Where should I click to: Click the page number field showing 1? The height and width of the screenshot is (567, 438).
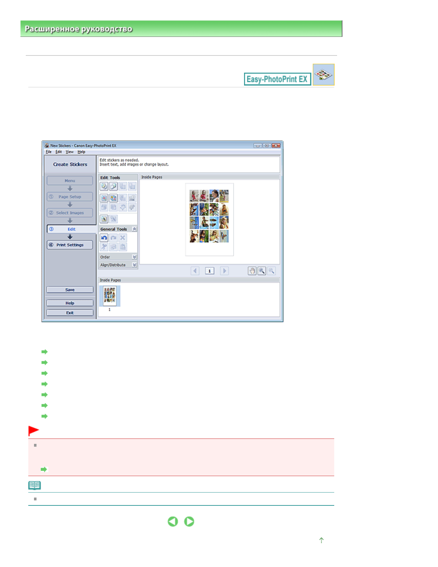coord(209,271)
